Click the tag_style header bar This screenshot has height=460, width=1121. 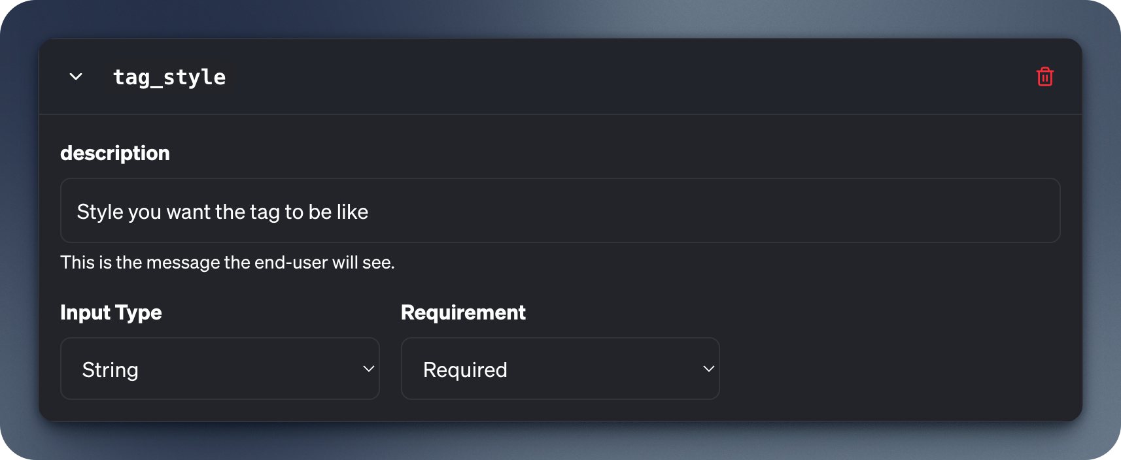point(589,77)
